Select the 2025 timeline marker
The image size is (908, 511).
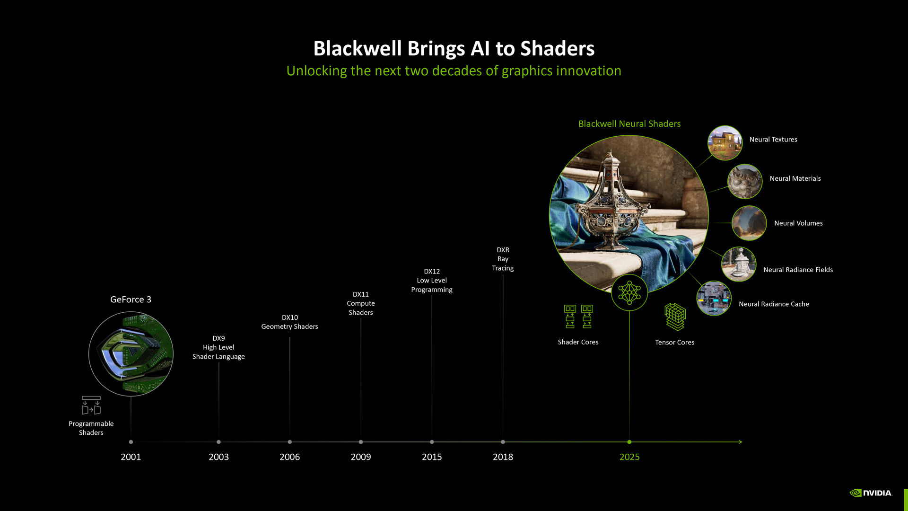coord(629,442)
